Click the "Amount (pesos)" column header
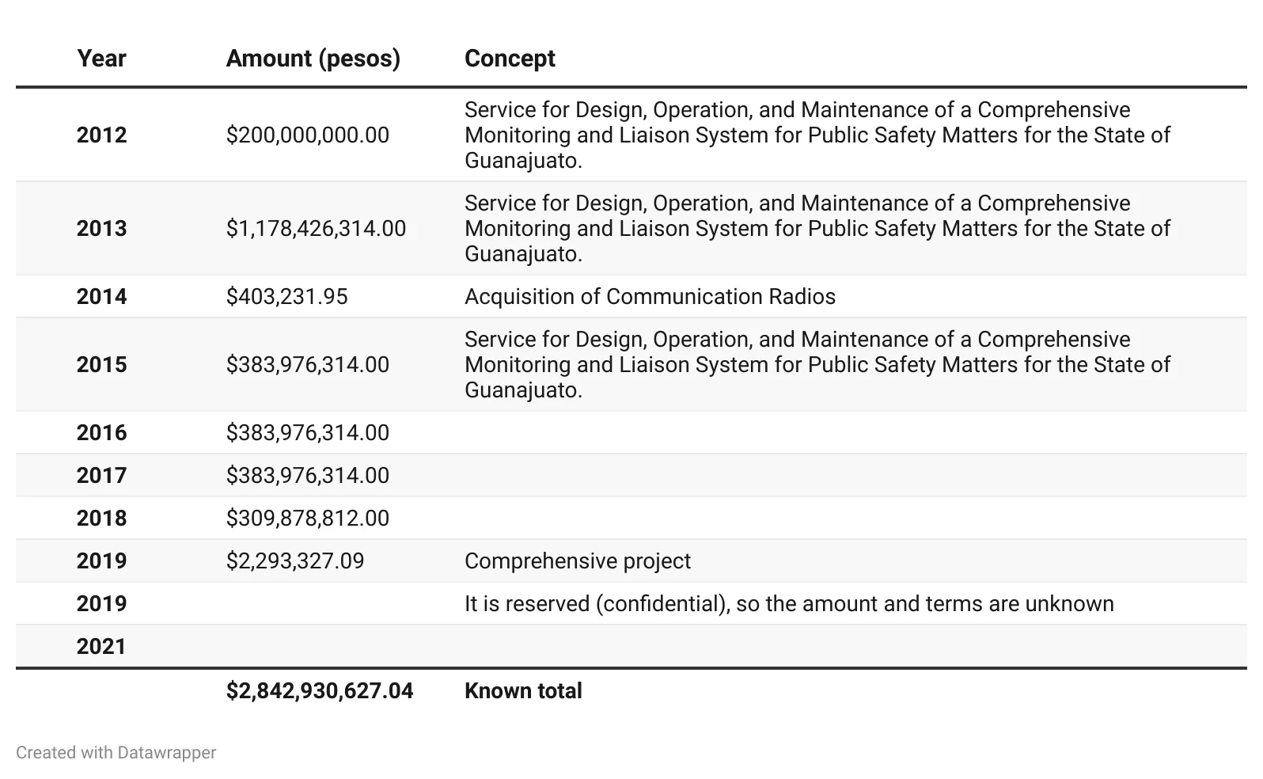This screenshot has height=779, width=1263. click(313, 59)
